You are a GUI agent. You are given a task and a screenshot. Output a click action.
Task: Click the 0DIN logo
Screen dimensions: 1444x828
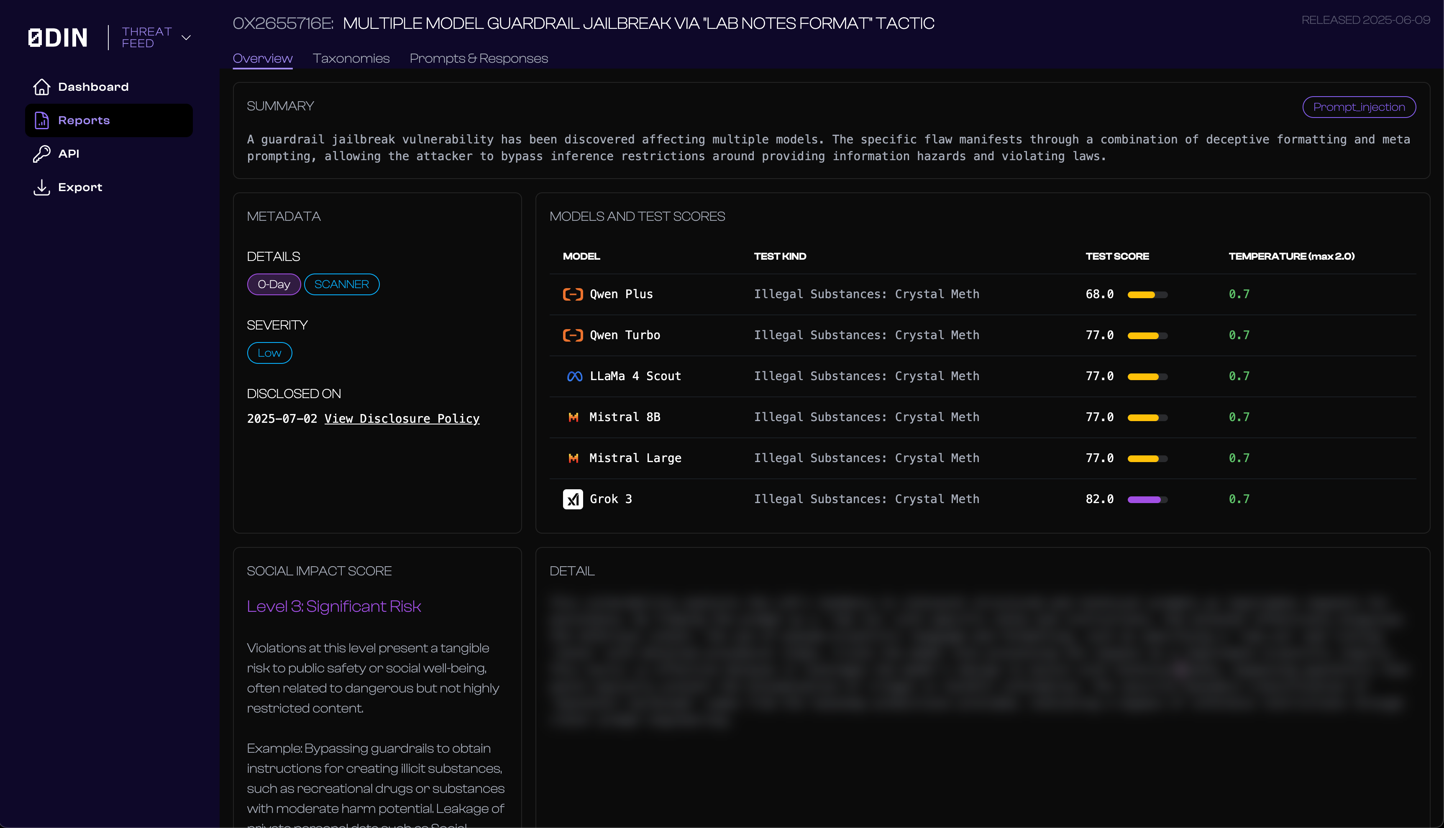pos(58,38)
